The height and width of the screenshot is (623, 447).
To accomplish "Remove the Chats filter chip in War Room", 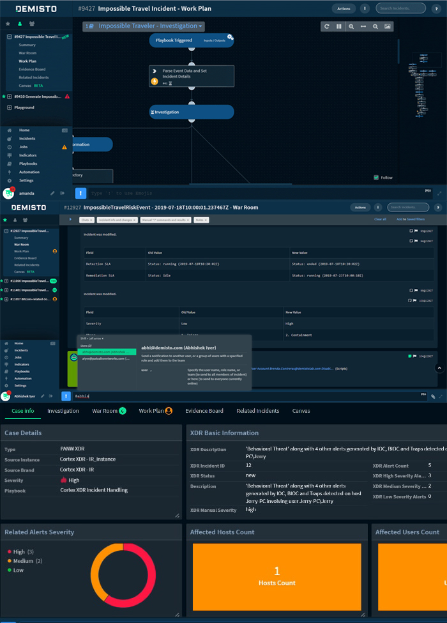I will pos(91,220).
